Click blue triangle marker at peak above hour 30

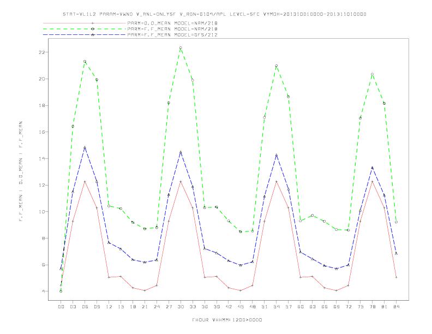coord(181,152)
